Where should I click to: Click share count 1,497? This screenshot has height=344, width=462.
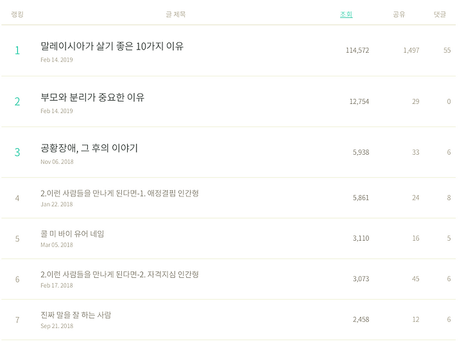(x=411, y=51)
